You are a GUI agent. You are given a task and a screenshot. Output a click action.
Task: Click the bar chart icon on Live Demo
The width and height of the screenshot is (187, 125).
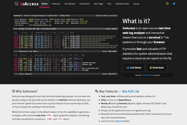[x=128, y=68]
